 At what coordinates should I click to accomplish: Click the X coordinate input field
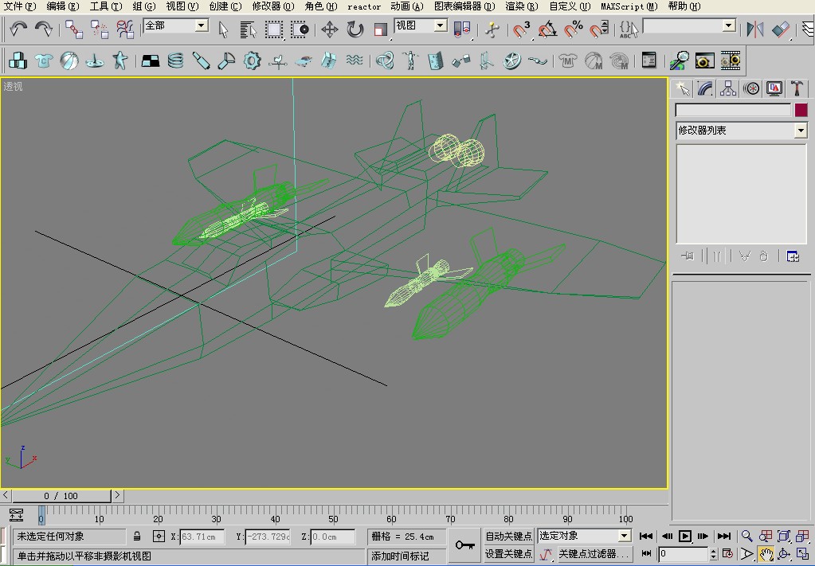[202, 537]
